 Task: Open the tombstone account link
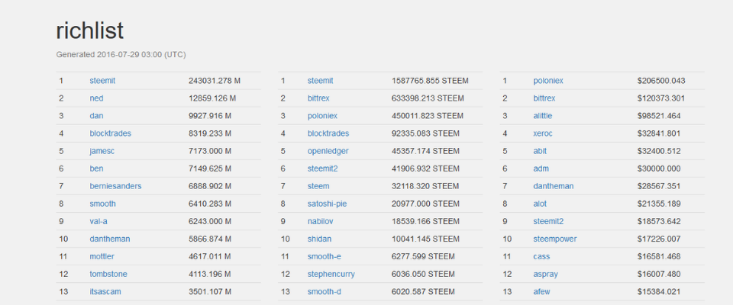(108, 274)
